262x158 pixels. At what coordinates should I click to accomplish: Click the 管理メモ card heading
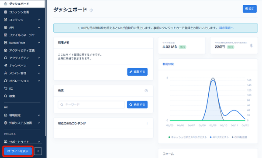pos(63,43)
